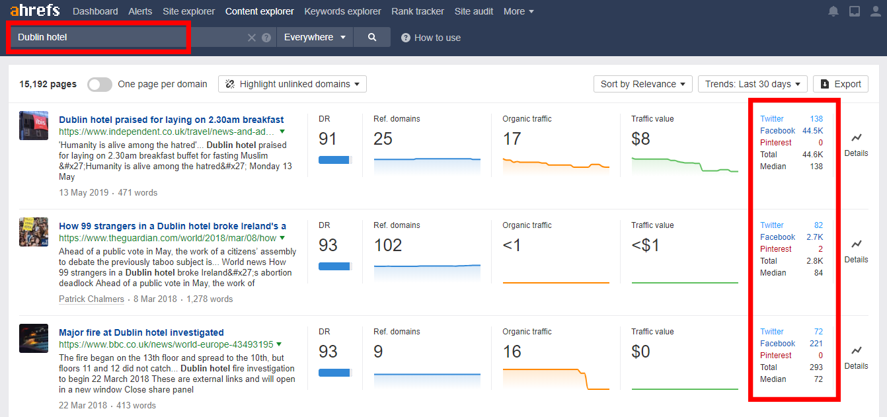The width and height of the screenshot is (887, 417).
Task: Click Ref. domains chart showing 25
Action: pos(427,166)
